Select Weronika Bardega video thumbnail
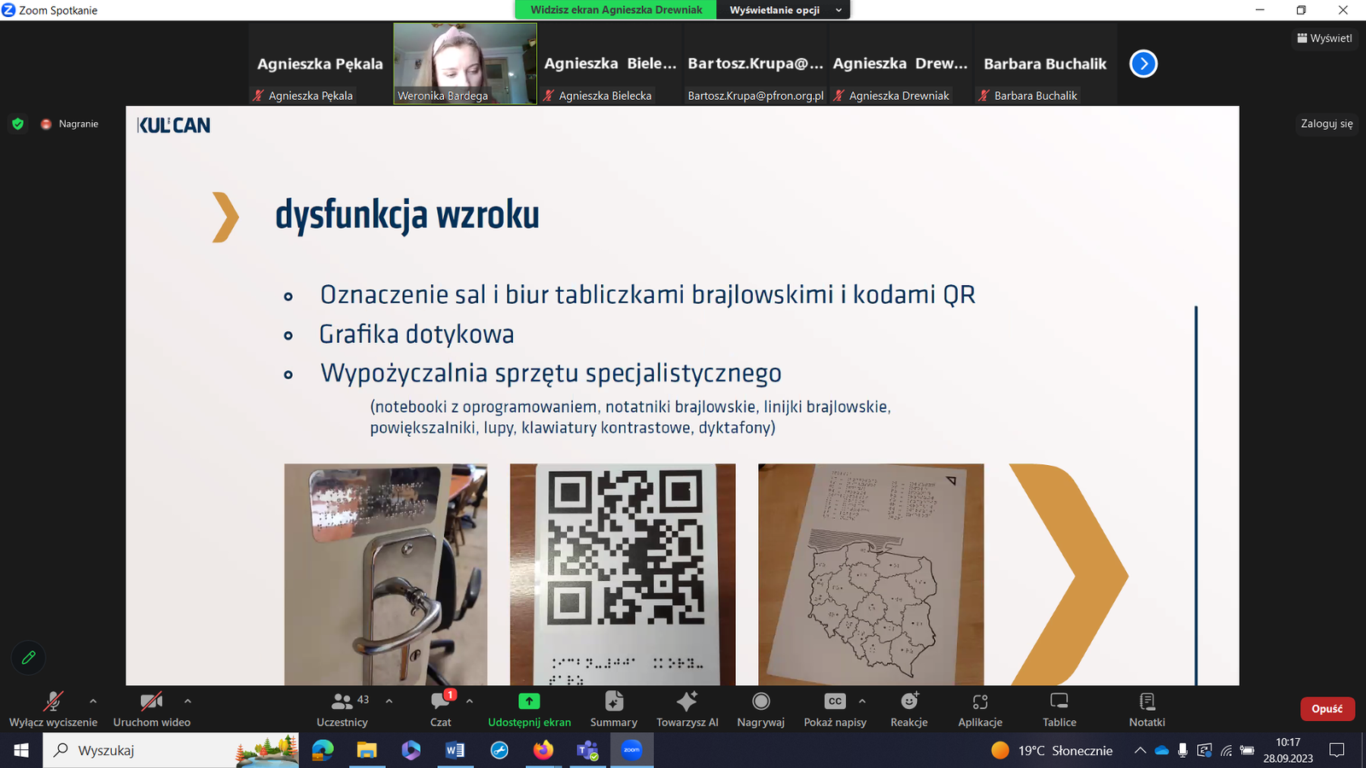 (x=465, y=63)
